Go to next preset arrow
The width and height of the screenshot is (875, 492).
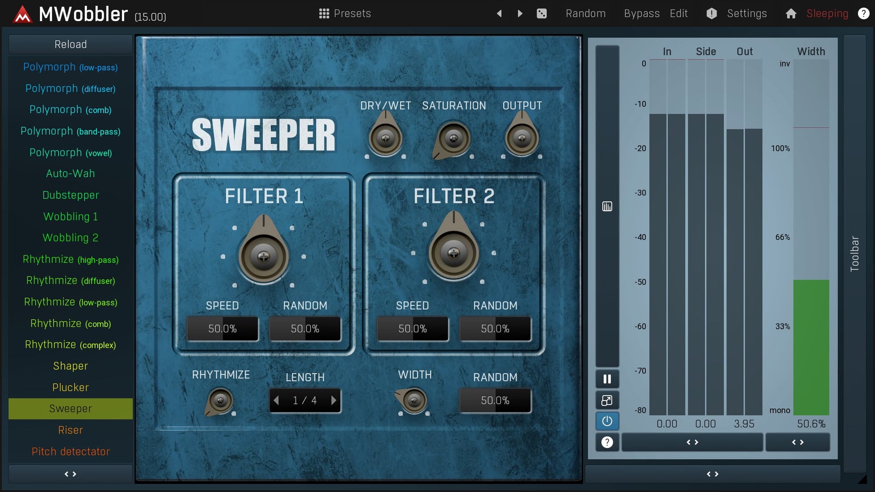pyautogui.click(x=520, y=13)
